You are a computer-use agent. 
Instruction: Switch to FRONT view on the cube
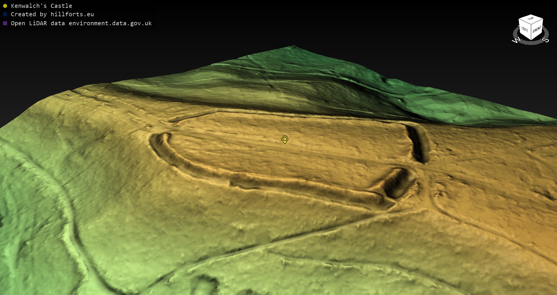537,30
